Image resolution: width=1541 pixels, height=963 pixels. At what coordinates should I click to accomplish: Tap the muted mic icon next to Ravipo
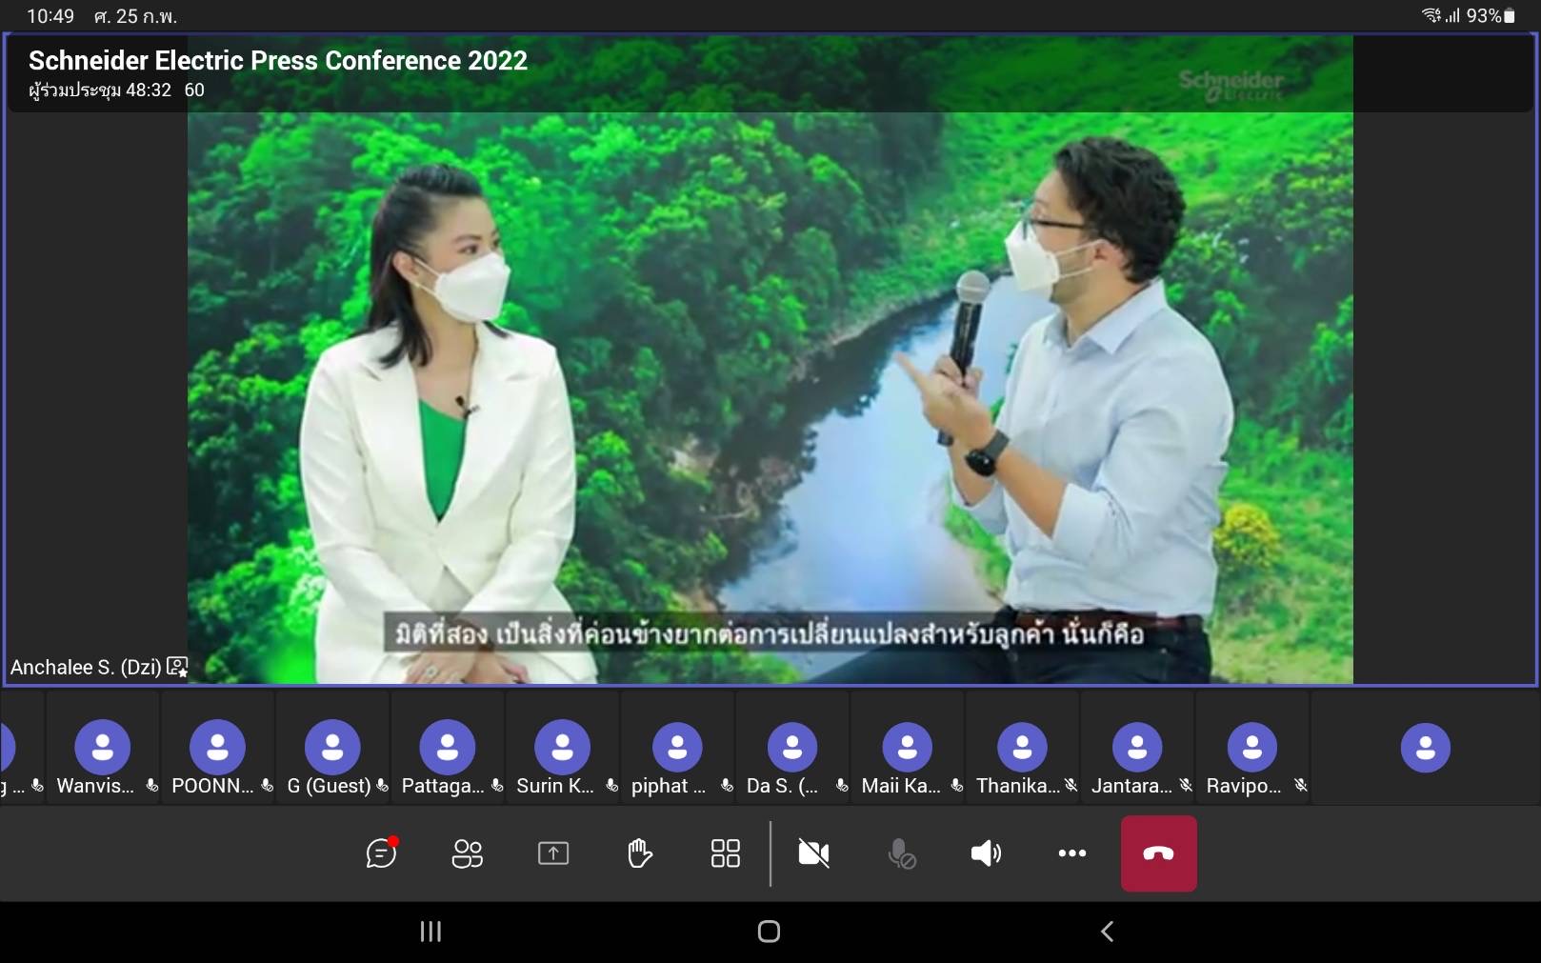[x=1301, y=786]
